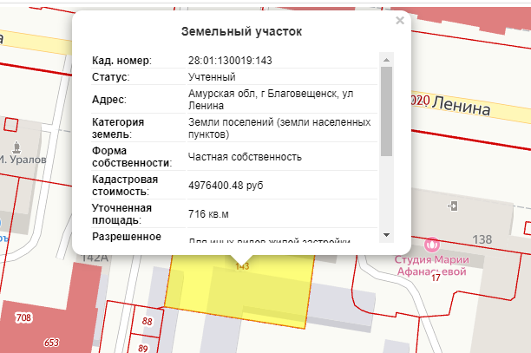Select parcel 89 on the map
531x353 pixels.
click(x=143, y=347)
